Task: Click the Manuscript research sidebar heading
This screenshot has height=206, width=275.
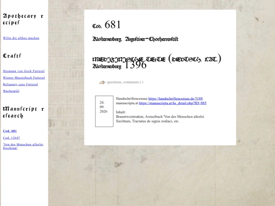Action: pos(23,112)
